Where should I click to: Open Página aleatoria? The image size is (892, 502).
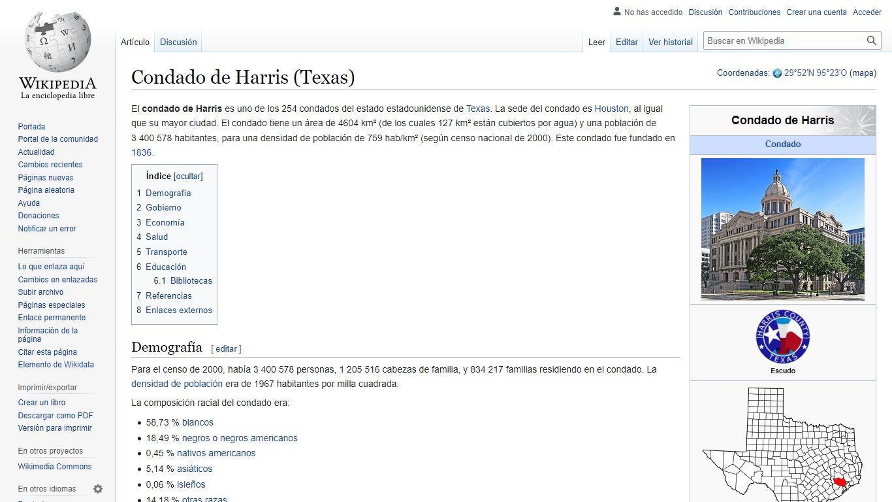pos(46,190)
